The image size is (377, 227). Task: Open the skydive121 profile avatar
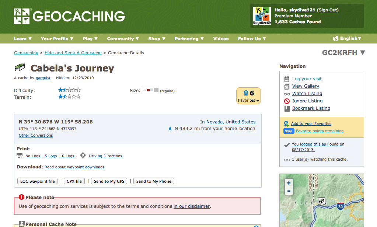[262, 16]
